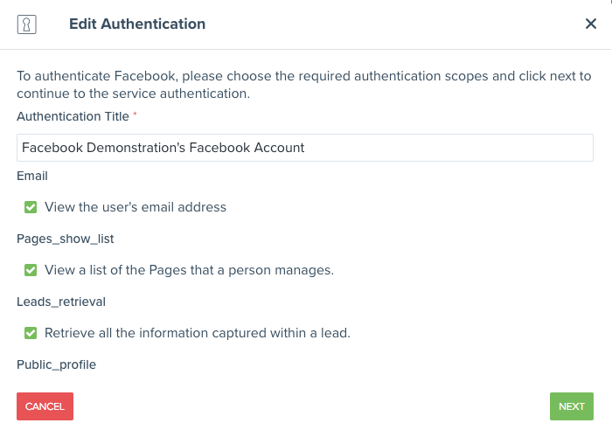Image resolution: width=612 pixels, height=430 pixels.
Task: Select the Email scope heading
Action: coord(32,176)
